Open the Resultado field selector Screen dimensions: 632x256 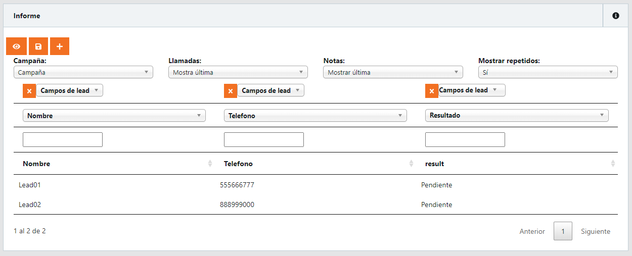(516, 116)
